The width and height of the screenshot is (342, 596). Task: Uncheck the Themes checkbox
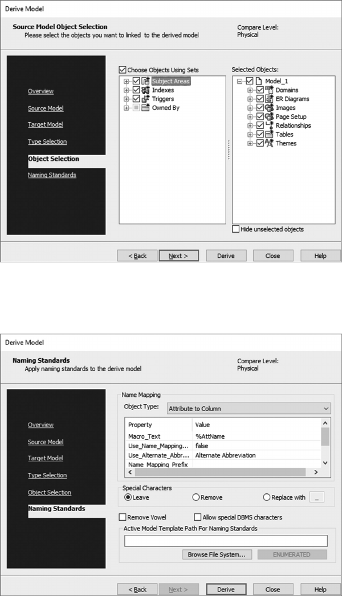(260, 143)
